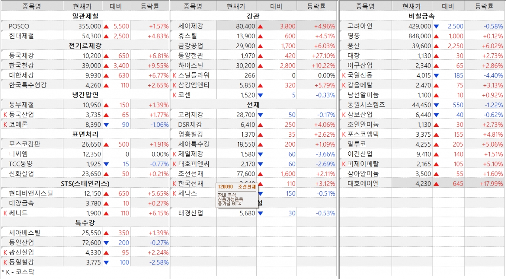Open the 동국제강 stock entry
This screenshot has height=279, width=506.
tap(21, 56)
